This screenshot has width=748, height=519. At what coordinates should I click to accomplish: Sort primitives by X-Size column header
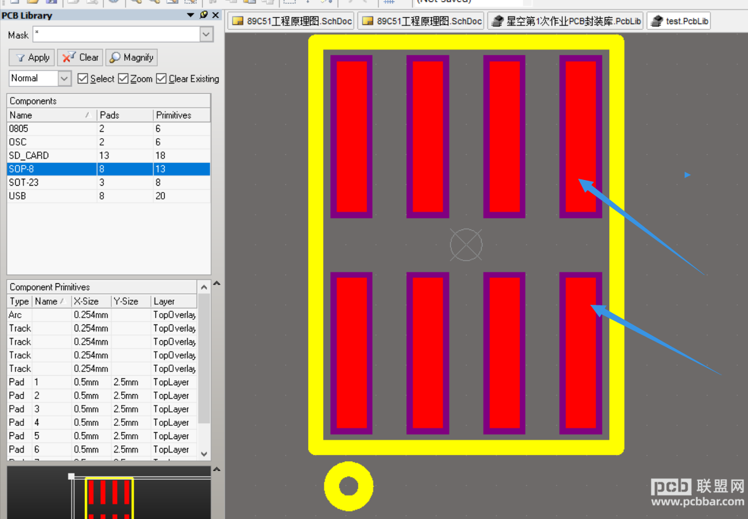(x=91, y=302)
